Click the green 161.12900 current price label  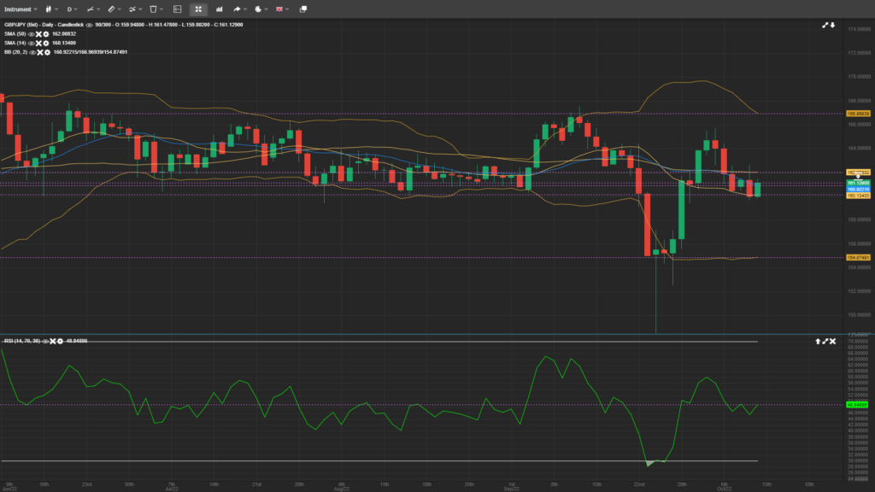858,183
